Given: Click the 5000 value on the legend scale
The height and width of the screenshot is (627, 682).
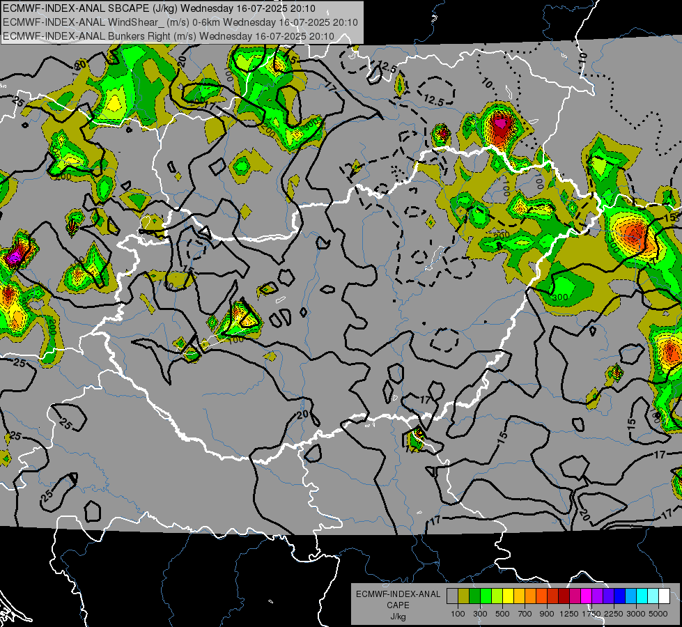Looking at the screenshot, I should click(x=658, y=614).
